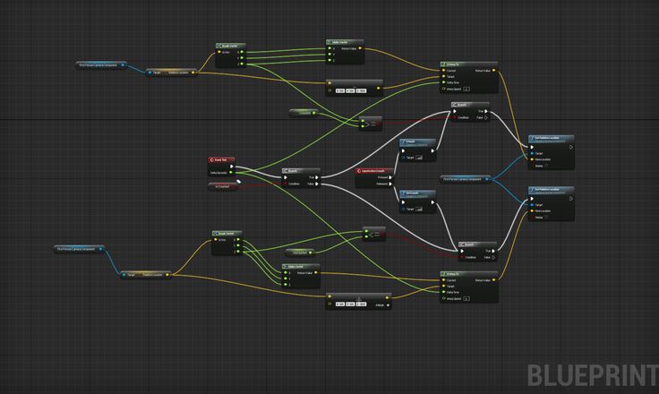Click False pin on Branch below upper VInterp To
This screenshot has height=394, width=659.
click(486, 117)
